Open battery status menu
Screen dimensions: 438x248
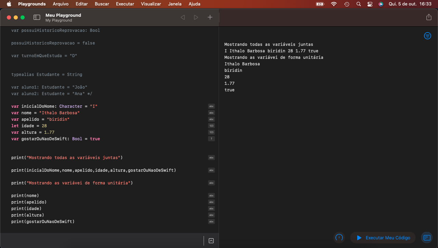[x=320, y=4]
